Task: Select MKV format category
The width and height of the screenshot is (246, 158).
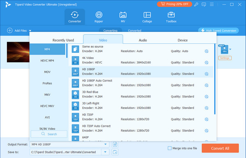Action: [47, 95]
